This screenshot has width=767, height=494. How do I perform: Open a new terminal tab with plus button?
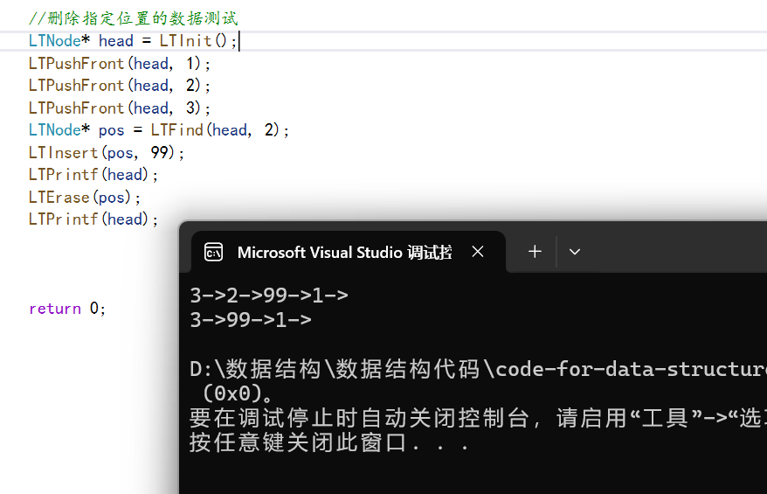point(535,252)
